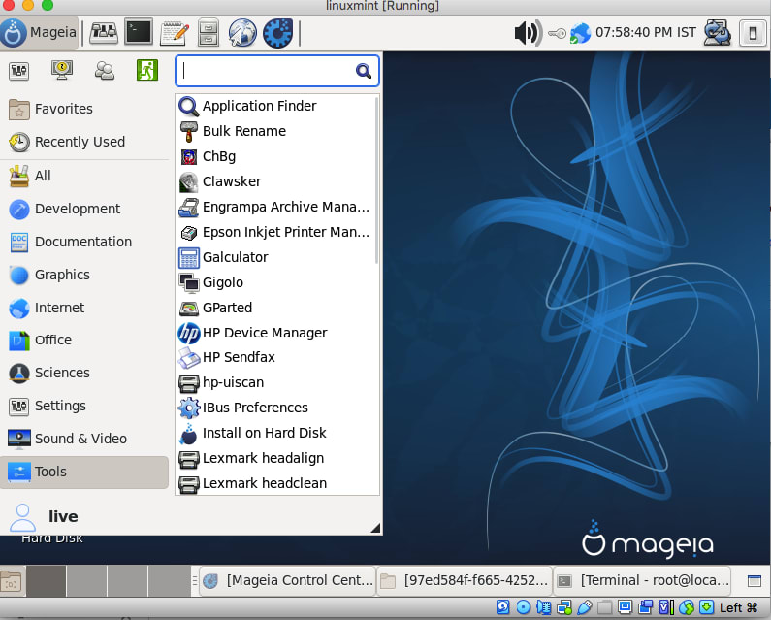The height and width of the screenshot is (620, 771).
Task: Focus the menu search field
Action: pos(276,71)
